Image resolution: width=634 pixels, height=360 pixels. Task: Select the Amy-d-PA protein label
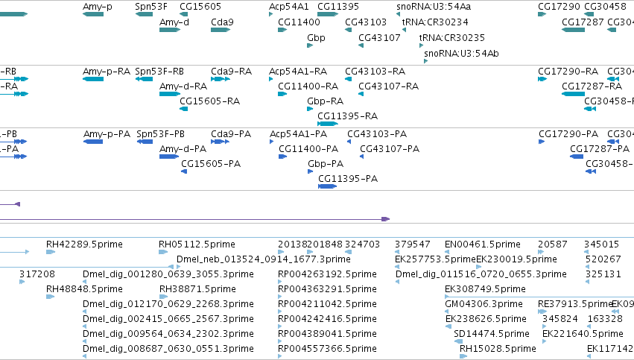(x=183, y=149)
